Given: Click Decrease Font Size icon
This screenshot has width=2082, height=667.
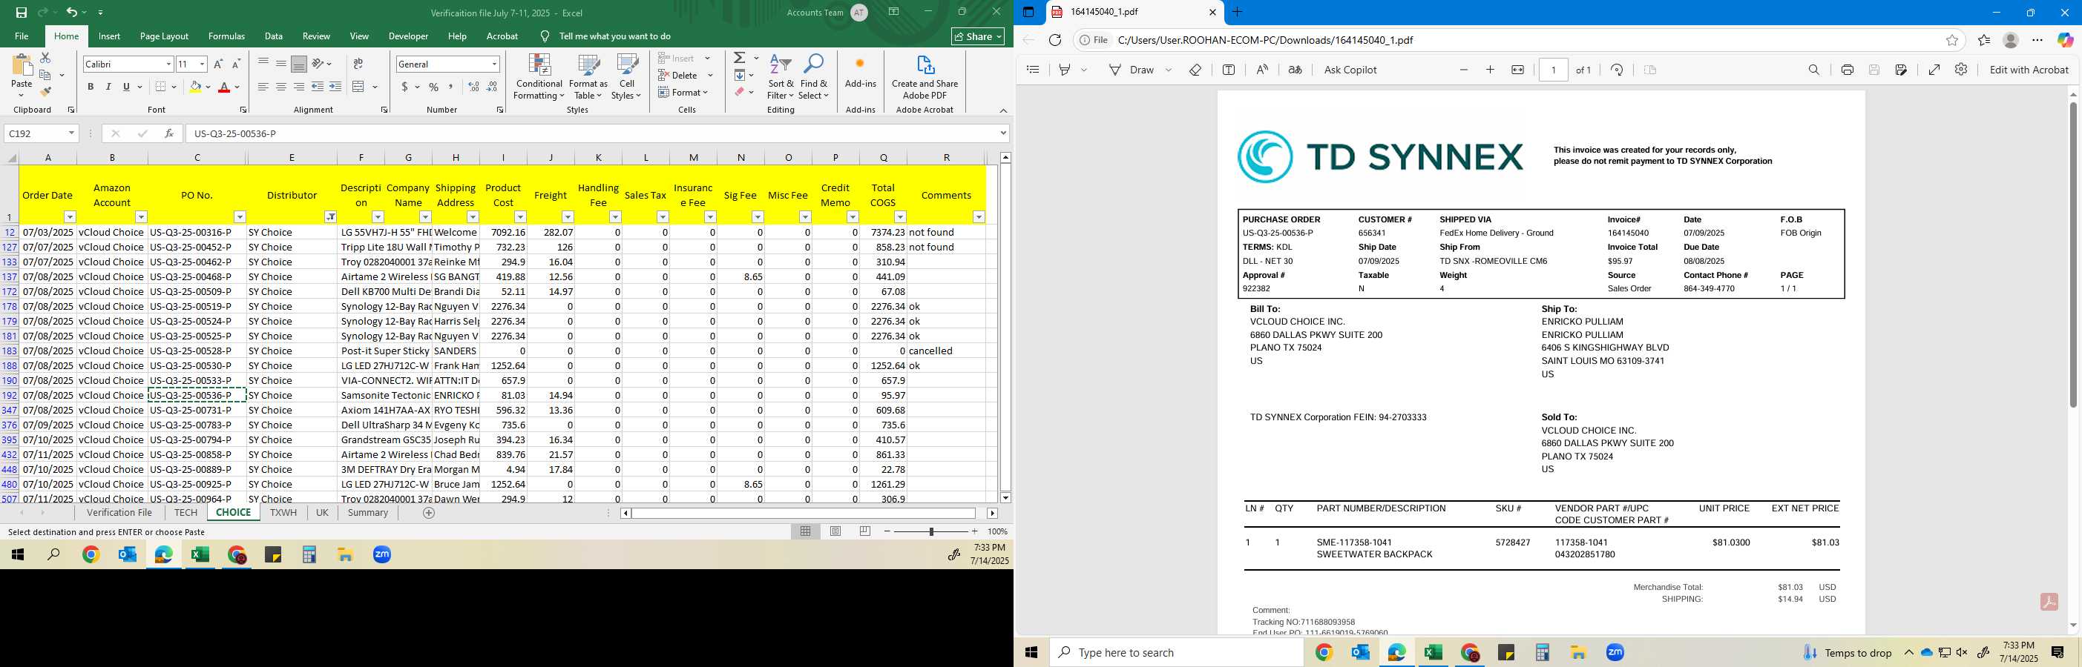Looking at the screenshot, I should pos(236,64).
